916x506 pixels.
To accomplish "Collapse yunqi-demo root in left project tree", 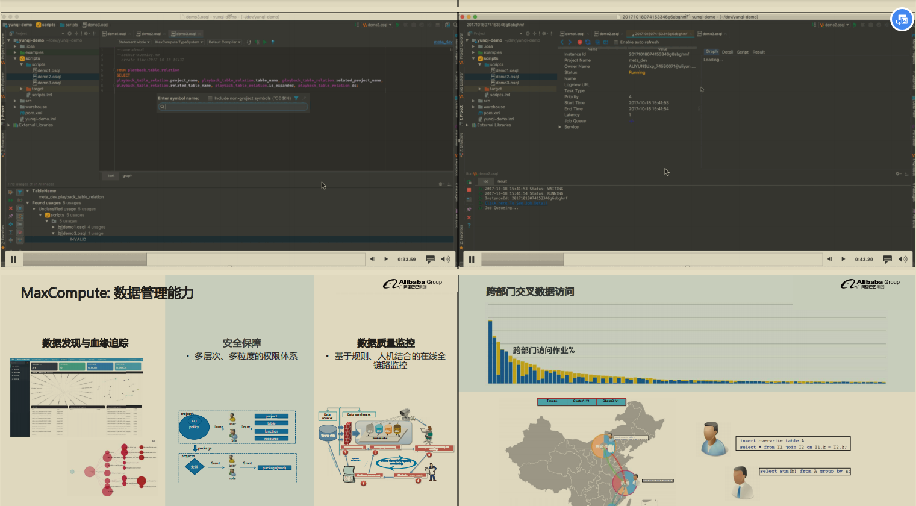I will (x=9, y=40).
